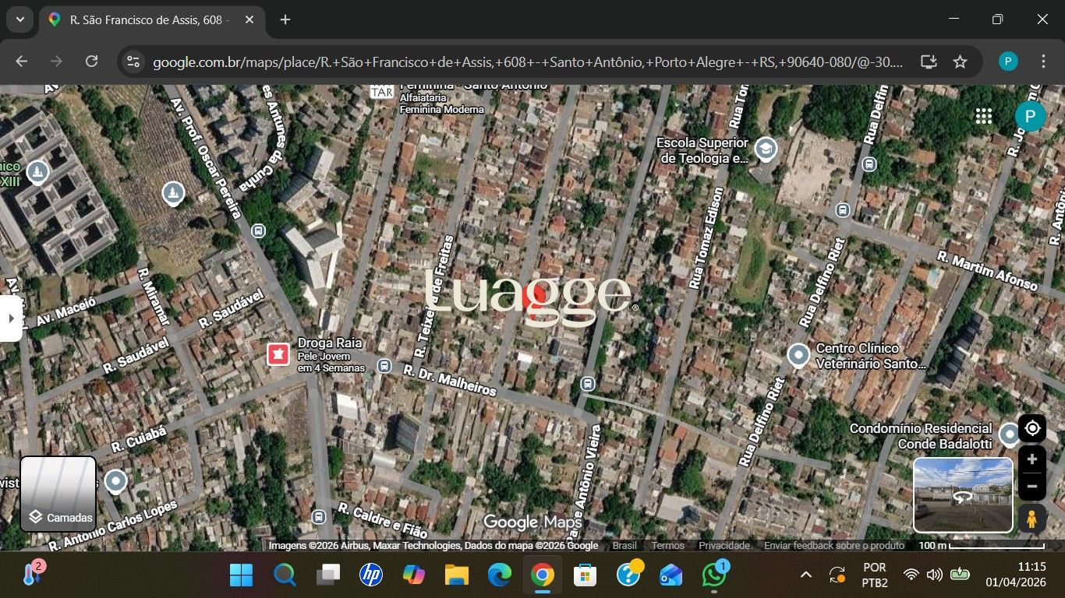Click the browser address bar URL
The height and width of the screenshot is (598, 1065).
tap(527, 62)
